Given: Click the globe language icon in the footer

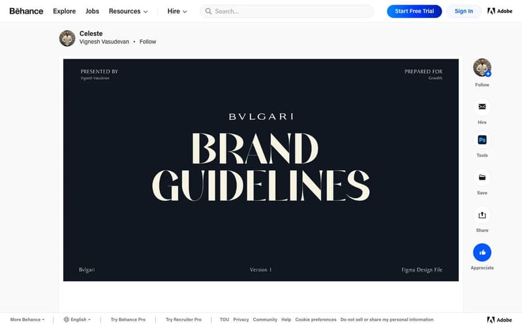Looking at the screenshot, I should pos(67,319).
